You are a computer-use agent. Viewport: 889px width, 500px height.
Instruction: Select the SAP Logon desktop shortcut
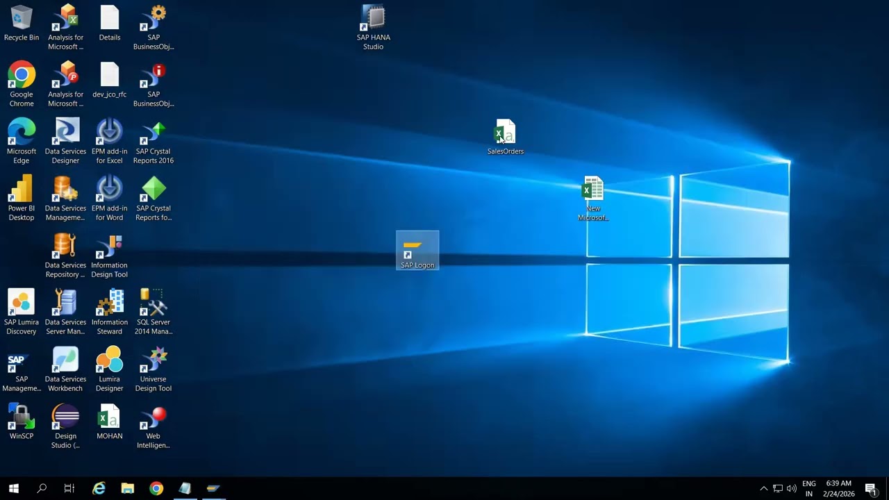(417, 251)
